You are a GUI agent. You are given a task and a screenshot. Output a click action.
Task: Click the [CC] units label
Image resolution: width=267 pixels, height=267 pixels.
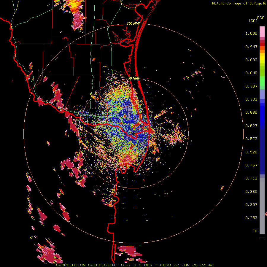click(x=253, y=20)
